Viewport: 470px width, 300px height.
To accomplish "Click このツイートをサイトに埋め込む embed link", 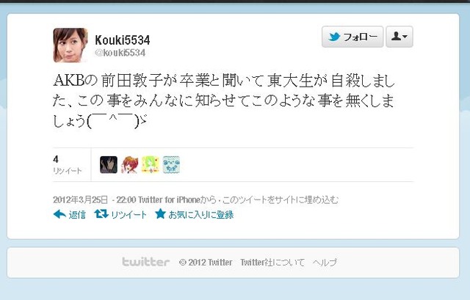I will [281, 200].
